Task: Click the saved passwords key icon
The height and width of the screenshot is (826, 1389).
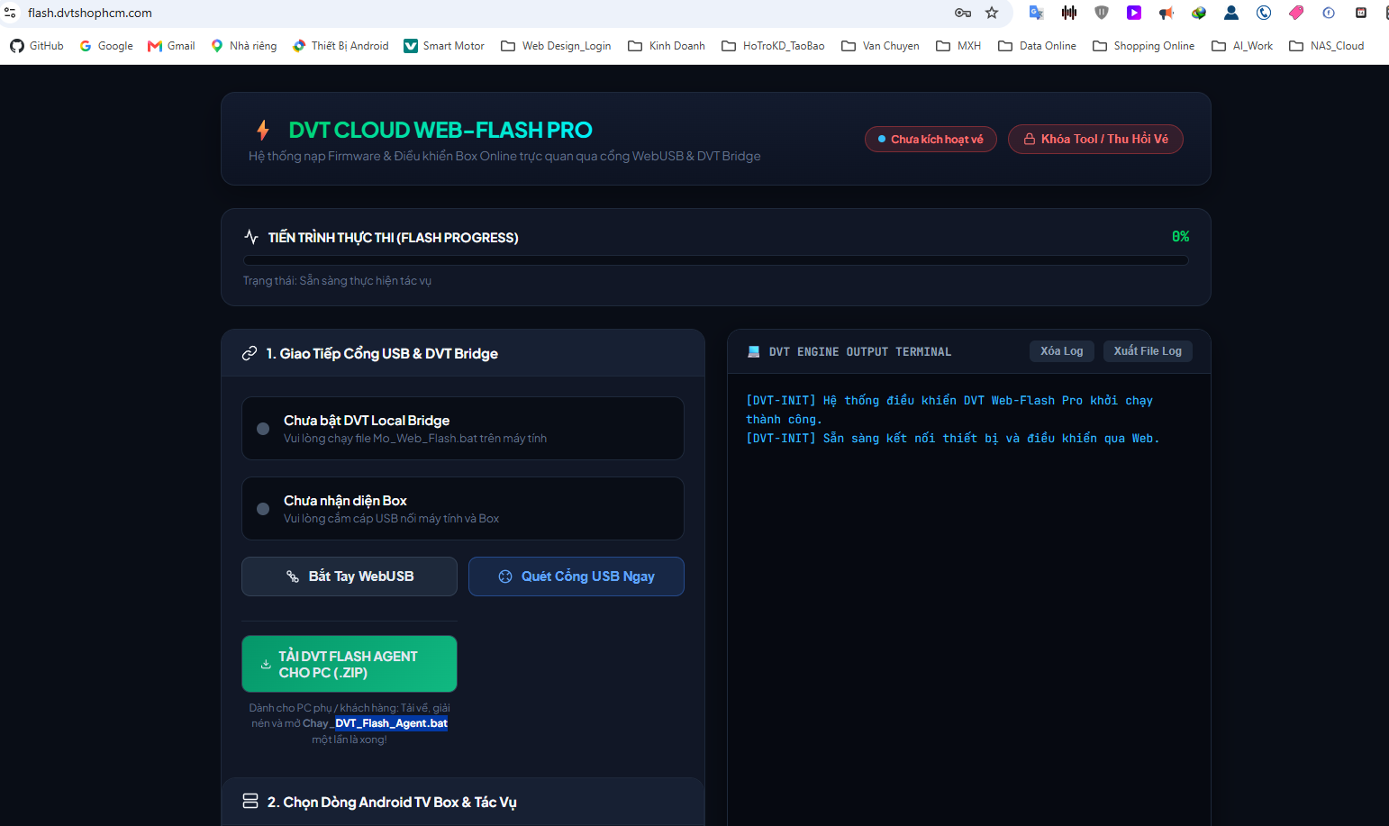Action: (963, 13)
